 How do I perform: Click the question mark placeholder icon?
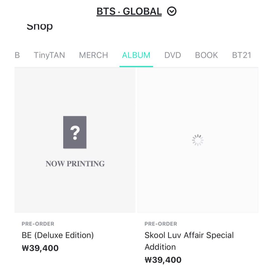75,132
